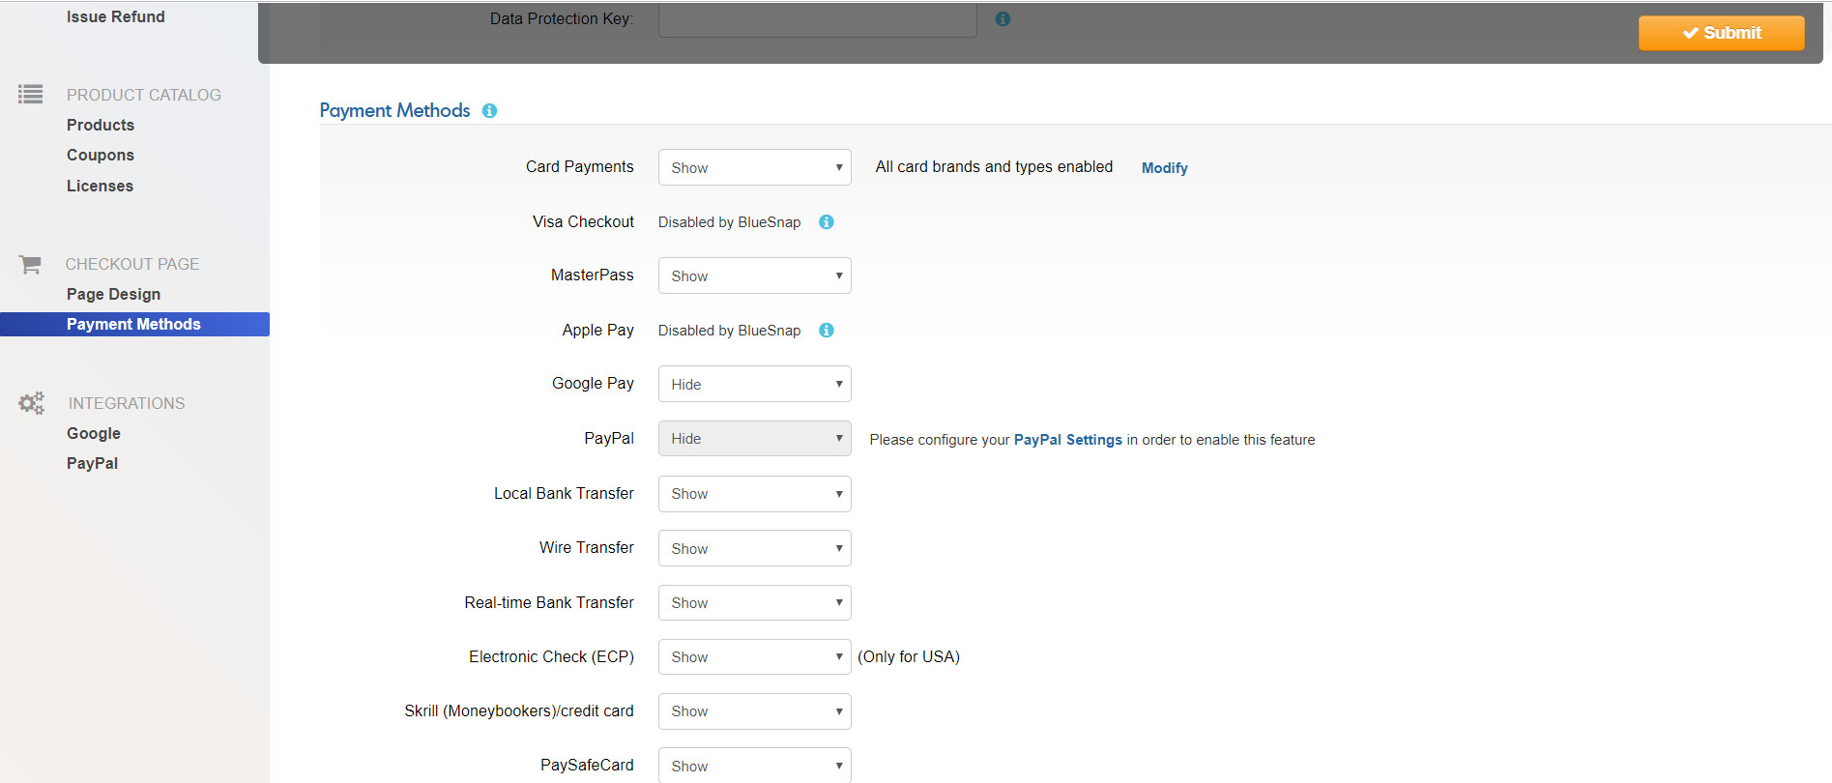Open Google integration in sidebar
Viewport: 1832px width, 783px height.
(x=94, y=433)
